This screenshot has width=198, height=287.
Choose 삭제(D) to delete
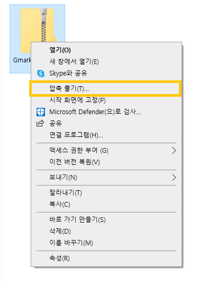pos(106,232)
